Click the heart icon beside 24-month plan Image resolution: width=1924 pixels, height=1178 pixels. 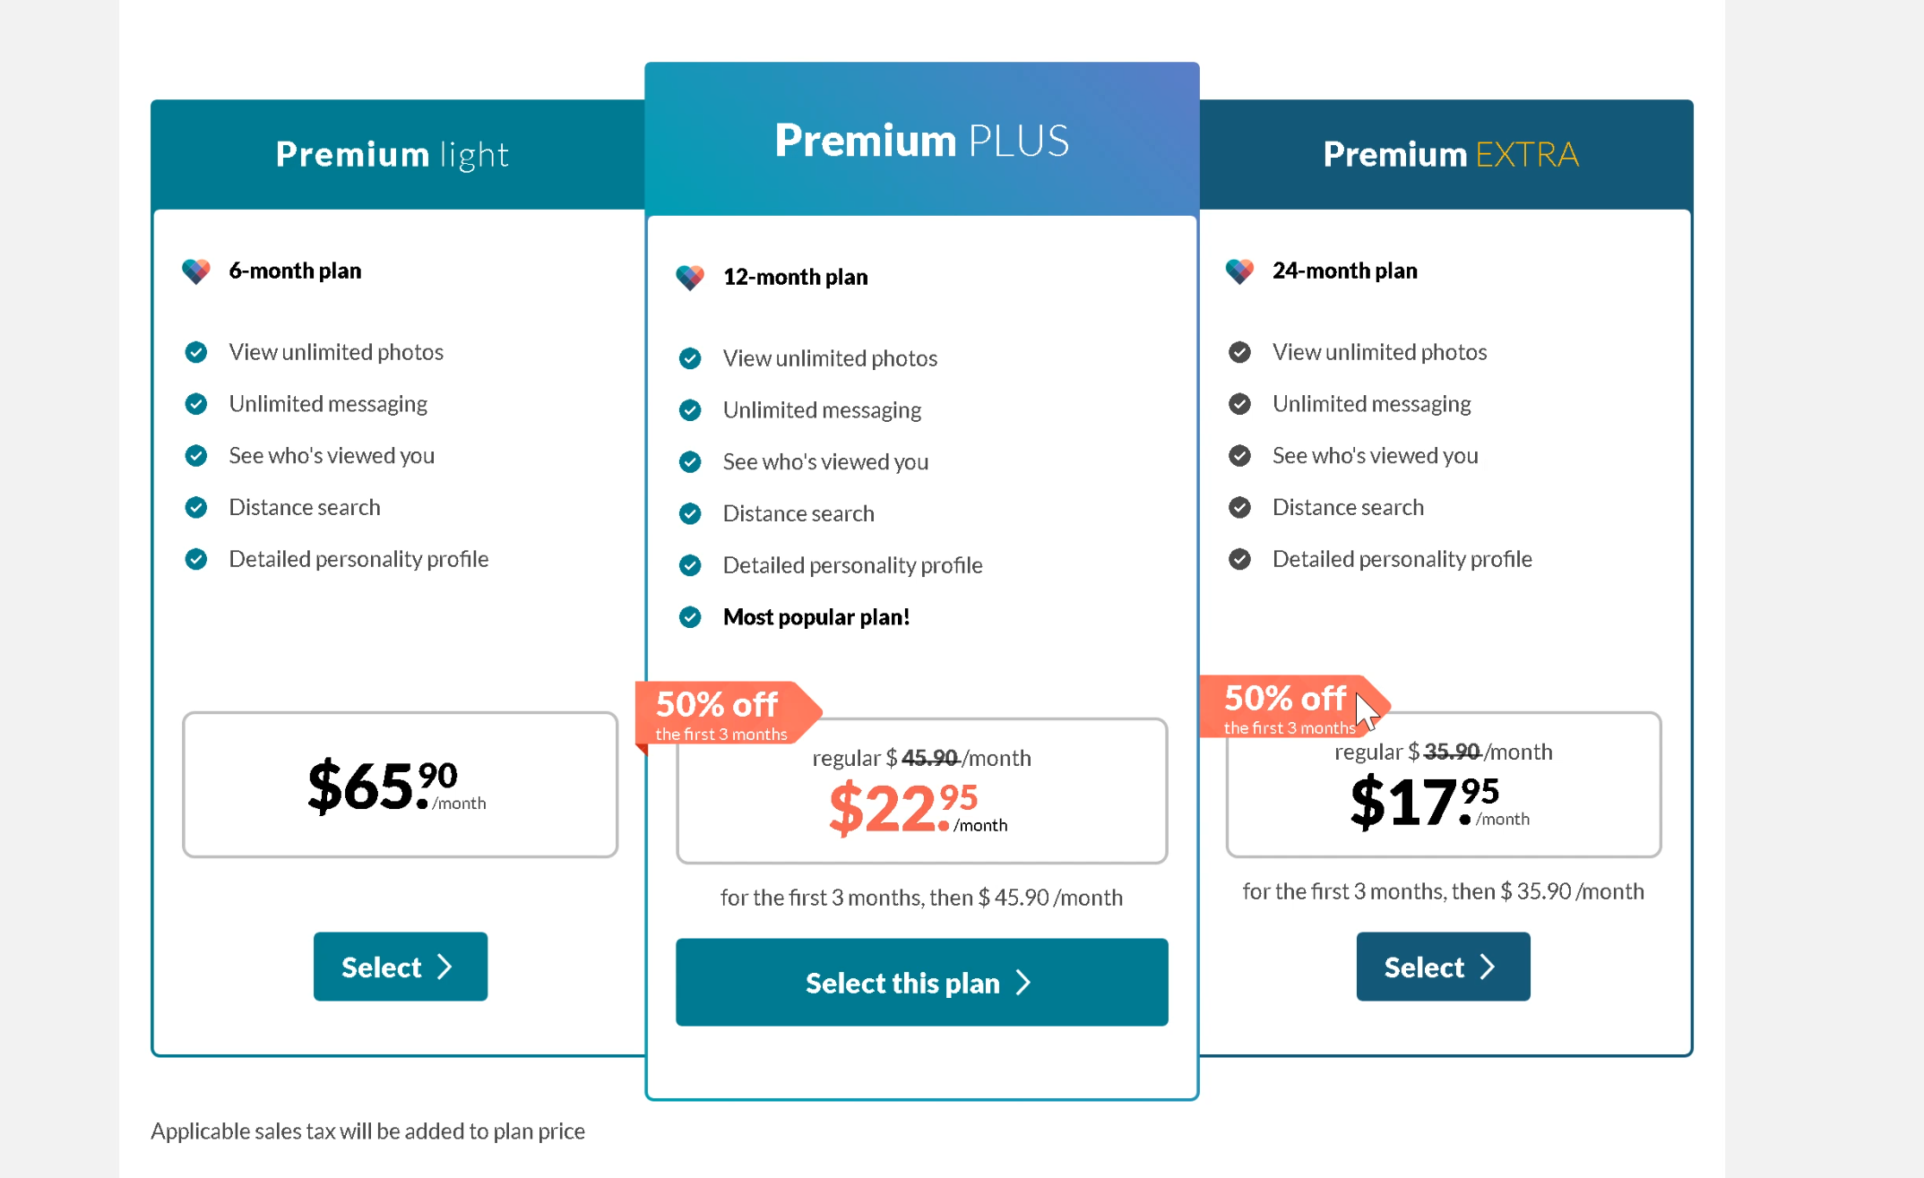click(1239, 271)
